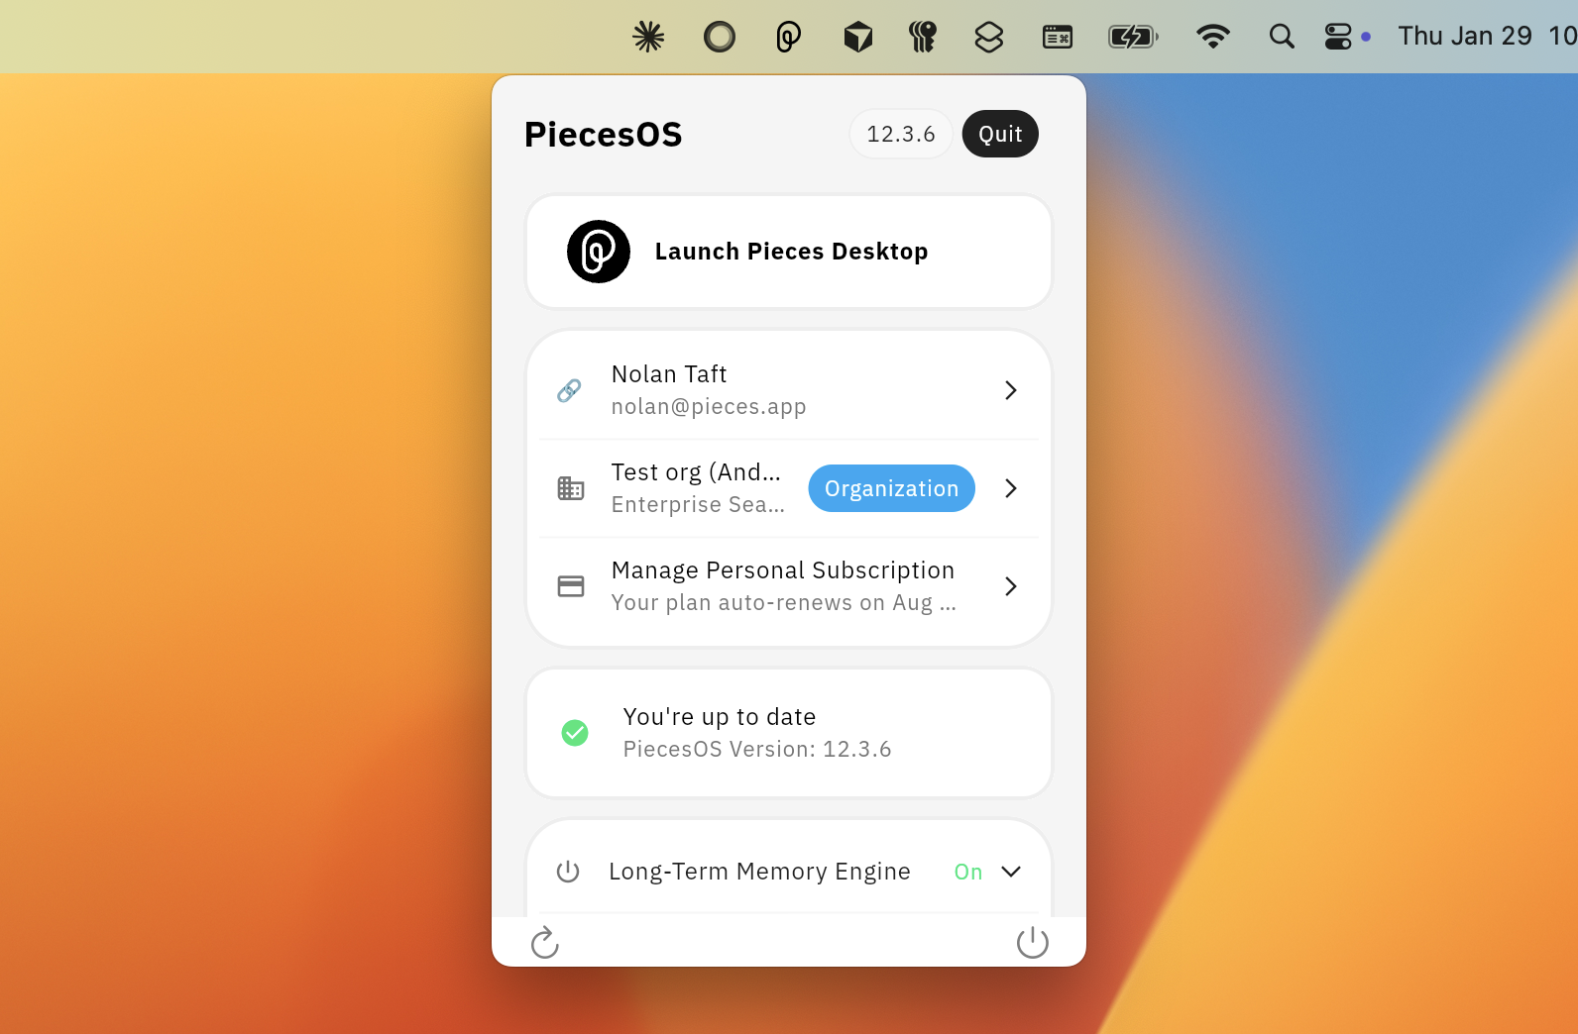Expand the Long-Term Memory Engine dropdown chevron
1578x1034 pixels.
coord(1011,872)
